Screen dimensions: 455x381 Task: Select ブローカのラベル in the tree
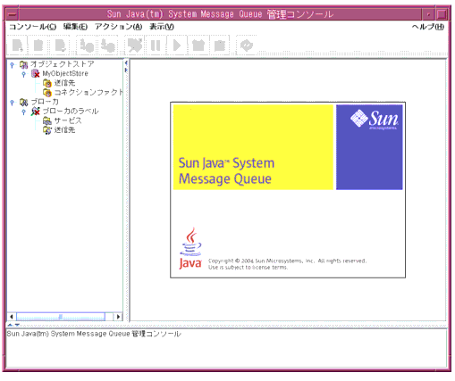[71, 112]
